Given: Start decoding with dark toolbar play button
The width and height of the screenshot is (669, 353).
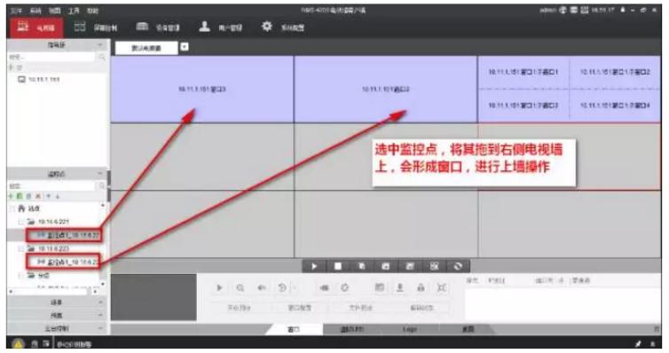Looking at the screenshot, I should coord(314,266).
